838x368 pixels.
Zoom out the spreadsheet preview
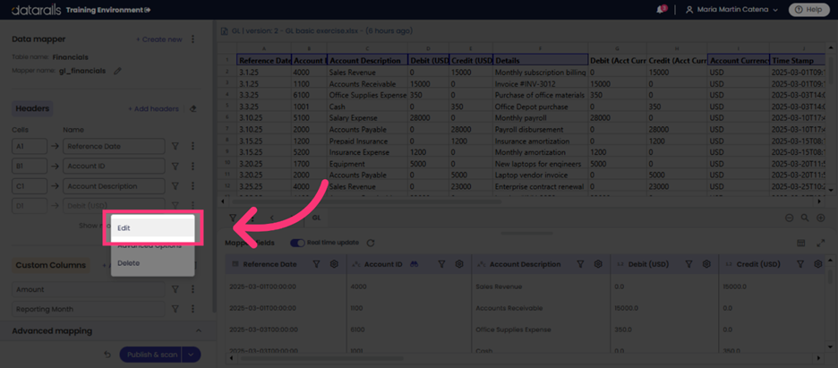click(x=789, y=218)
